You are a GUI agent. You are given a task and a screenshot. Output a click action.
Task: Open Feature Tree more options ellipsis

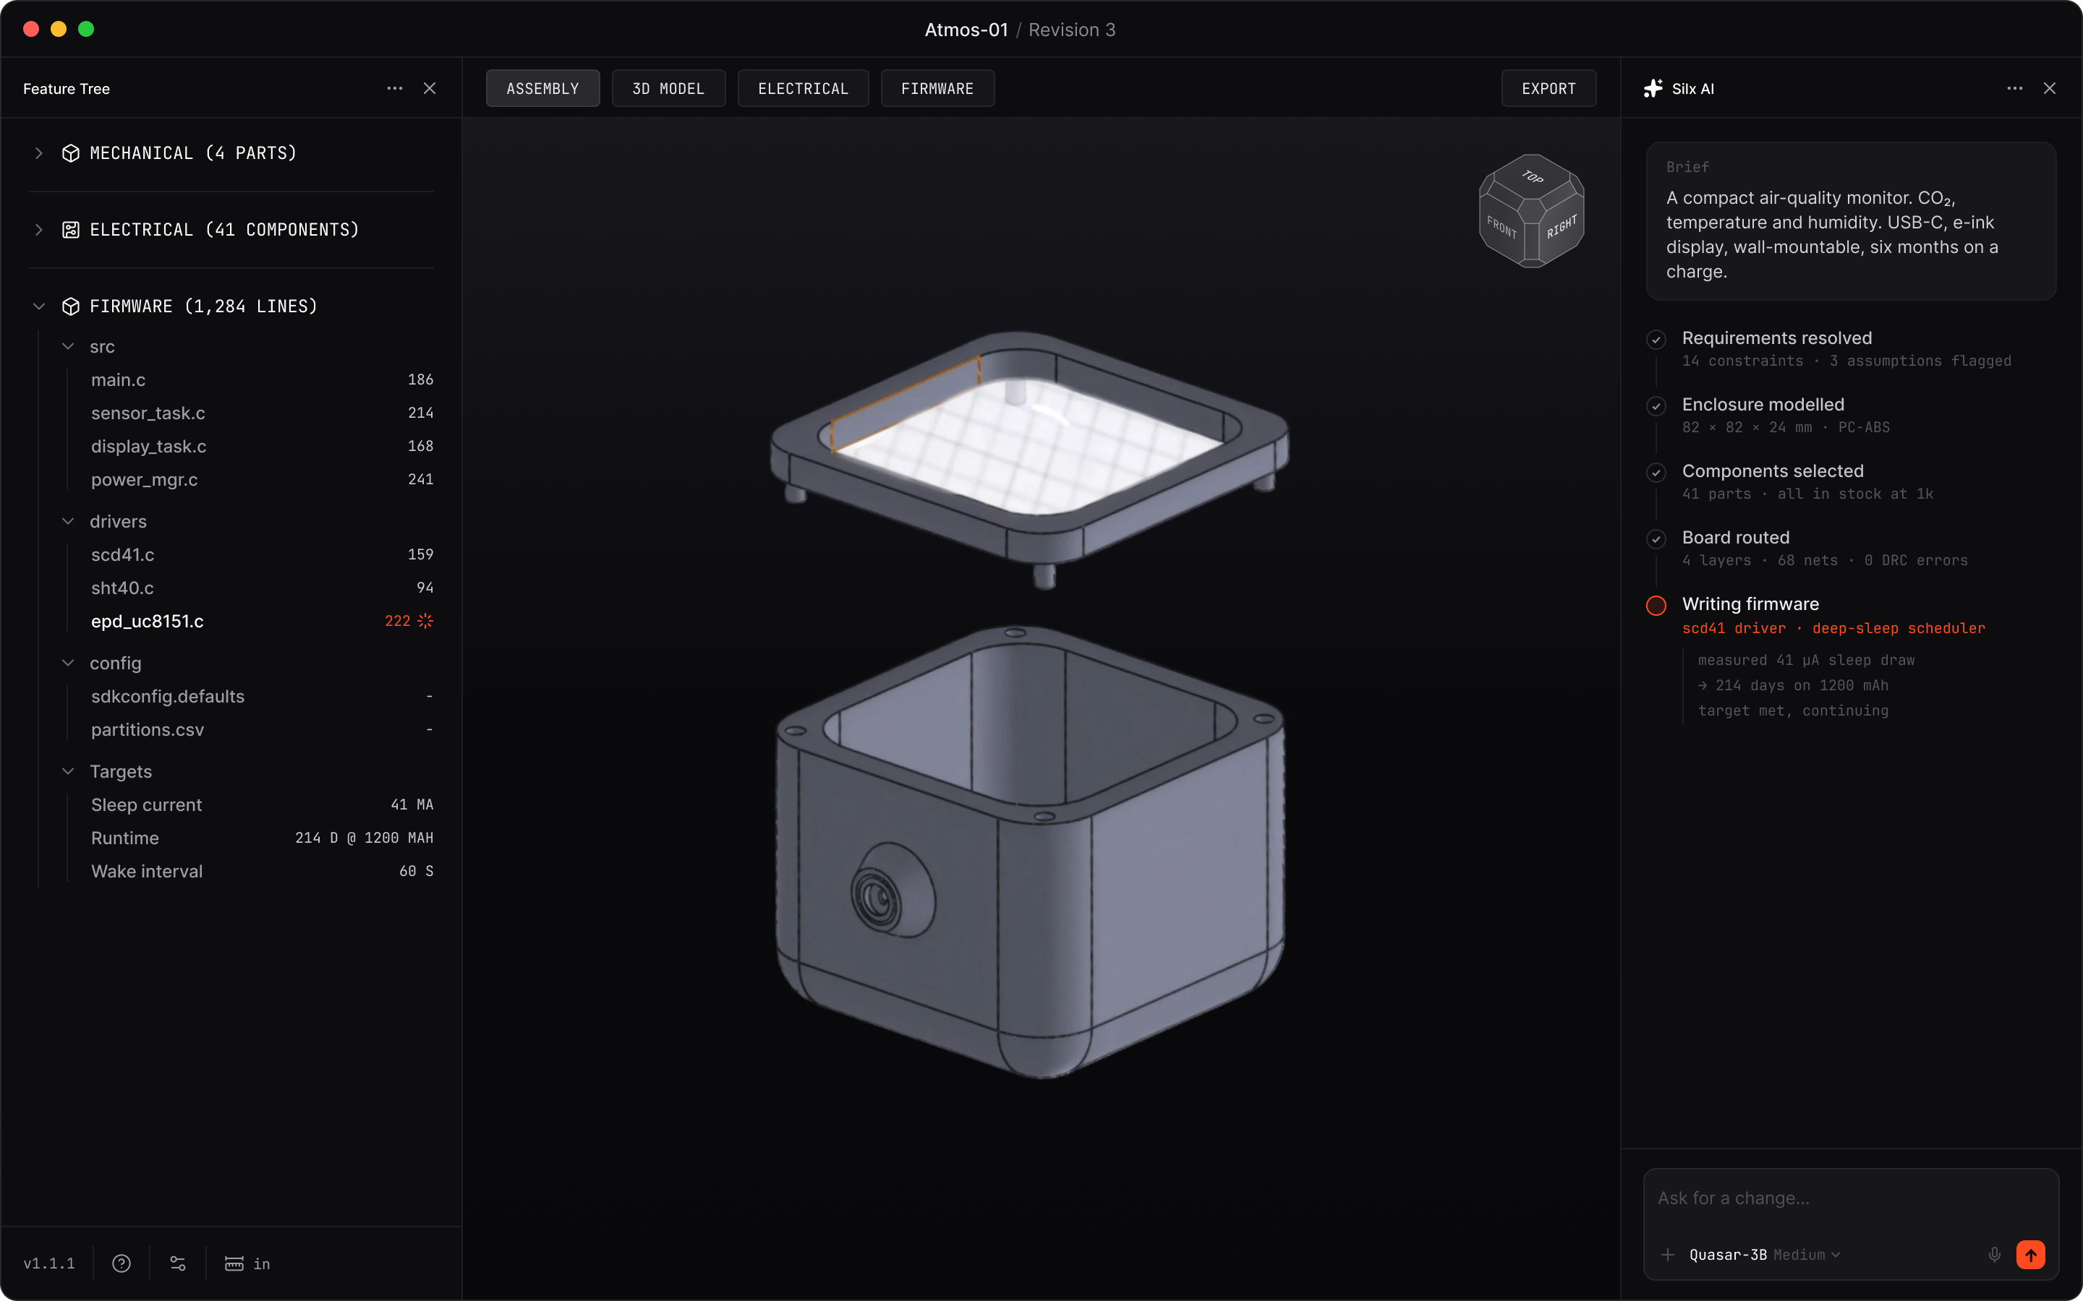pos(394,87)
